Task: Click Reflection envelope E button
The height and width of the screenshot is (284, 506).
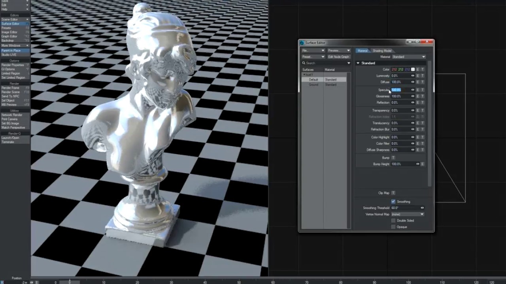Action: click(418, 103)
